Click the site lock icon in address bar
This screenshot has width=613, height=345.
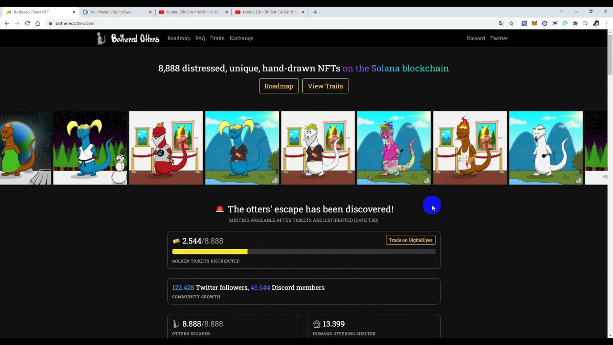pos(50,23)
